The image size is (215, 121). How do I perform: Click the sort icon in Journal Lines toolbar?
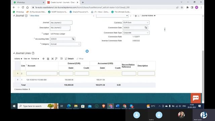(56, 59)
